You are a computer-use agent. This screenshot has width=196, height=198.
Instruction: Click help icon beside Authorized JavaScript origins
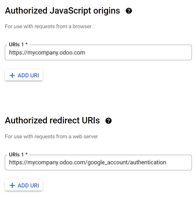click(129, 11)
